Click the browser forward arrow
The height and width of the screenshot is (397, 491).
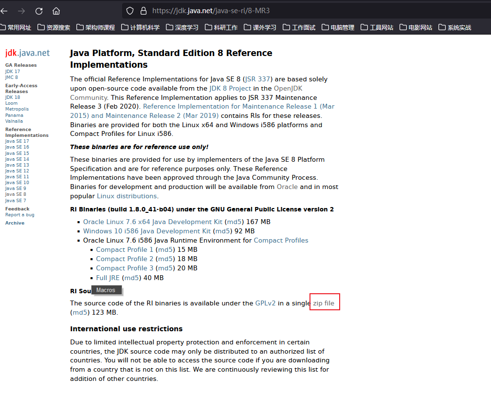[x=21, y=11]
